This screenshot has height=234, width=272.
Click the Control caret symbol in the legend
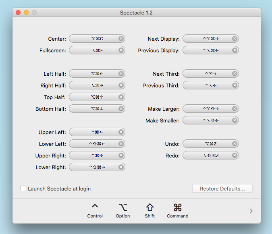(95, 206)
